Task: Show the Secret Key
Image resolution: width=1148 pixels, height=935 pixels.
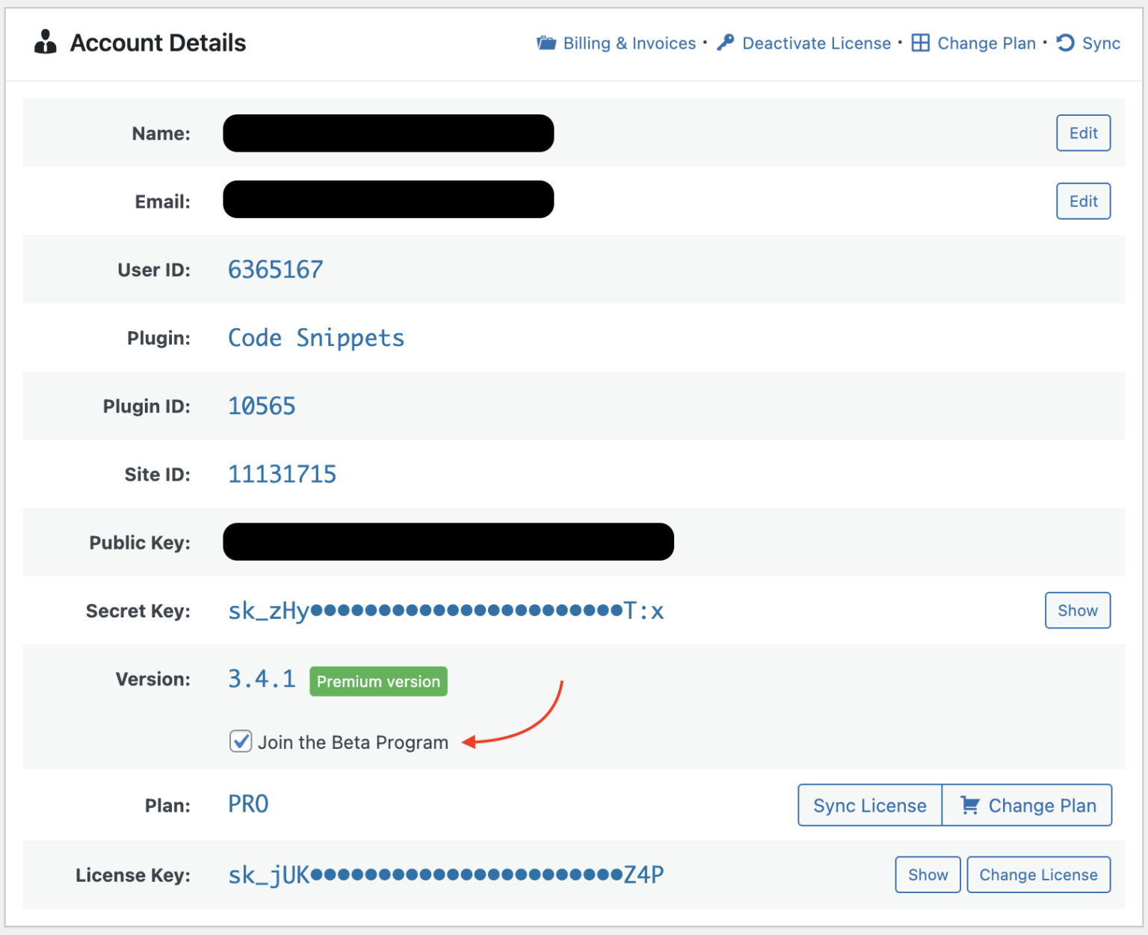Action: 1077,611
